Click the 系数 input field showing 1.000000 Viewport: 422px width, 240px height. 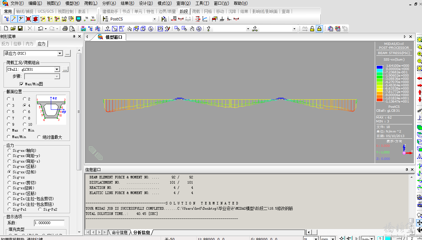[49, 223]
